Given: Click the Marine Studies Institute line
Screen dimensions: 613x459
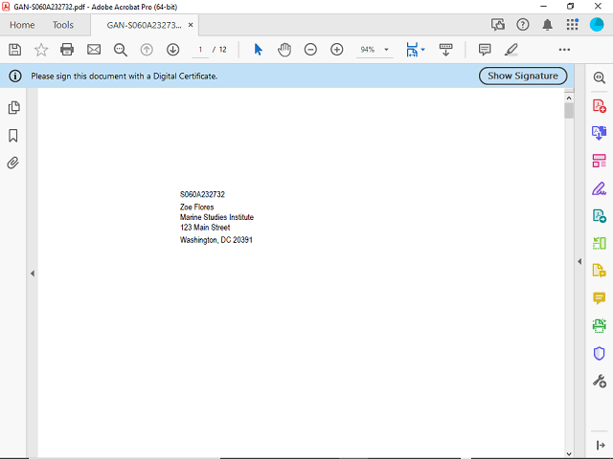Looking at the screenshot, I should 216,217.
